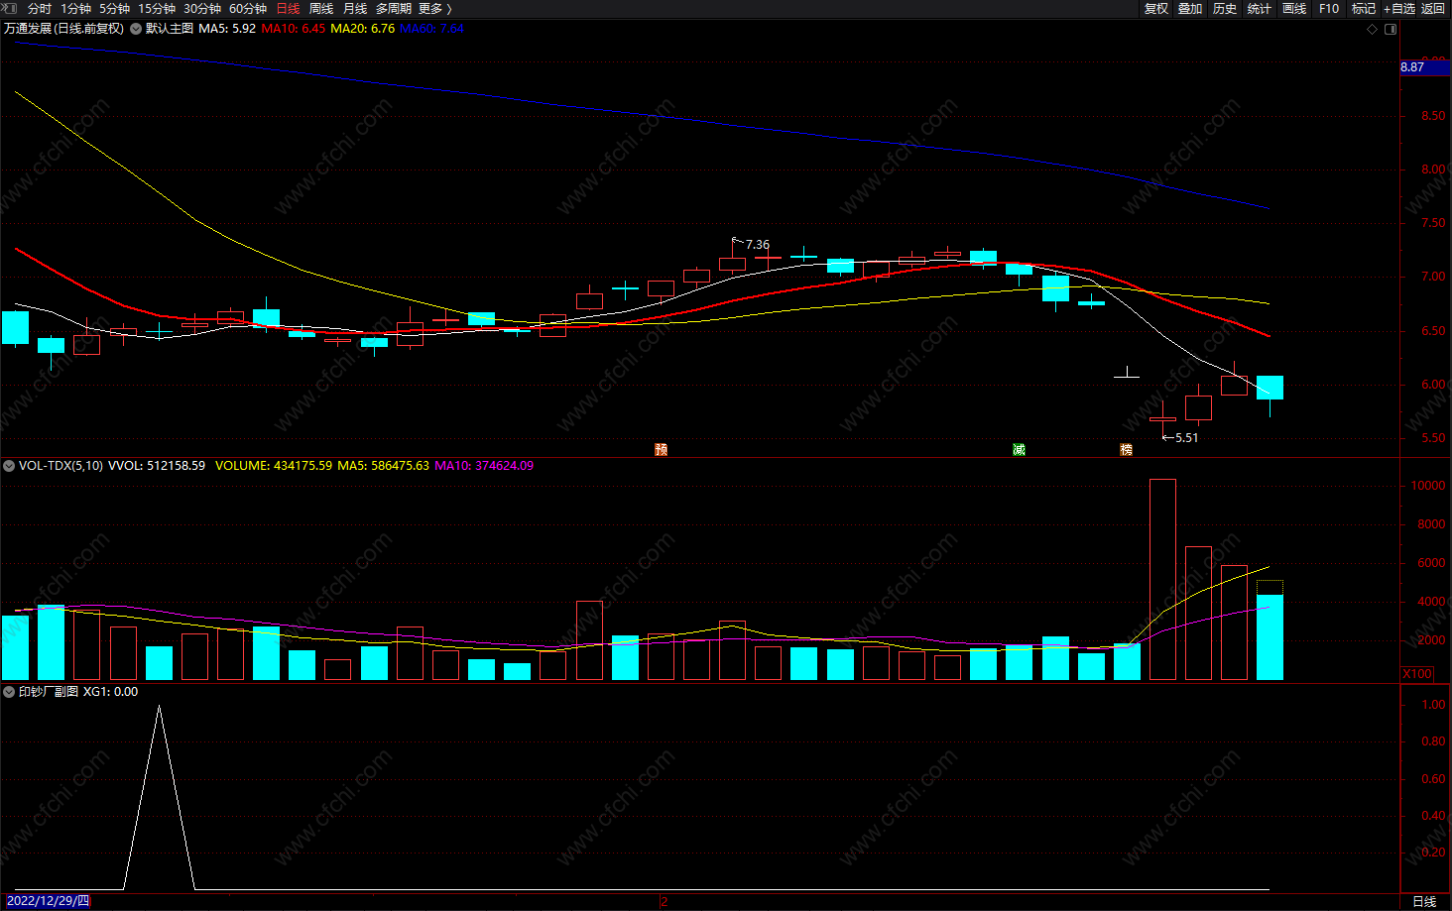Open the 60分钟 period chart

tap(248, 8)
